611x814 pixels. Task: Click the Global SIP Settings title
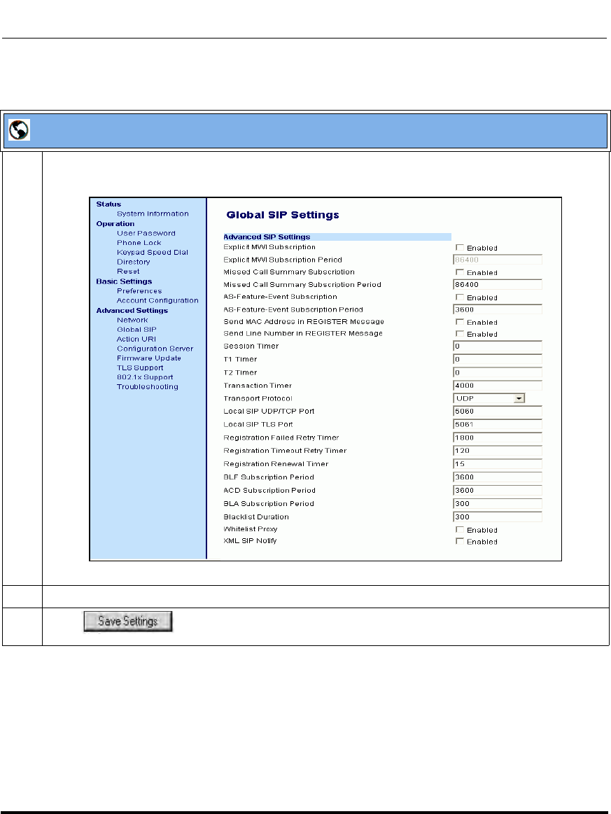(283, 215)
